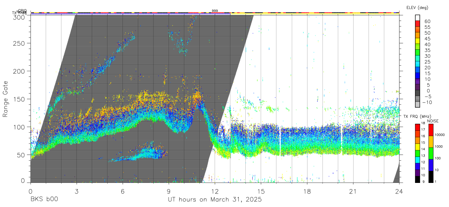
Task: Click the green NOISE swatch between 1000 and 100
Action: [x=431, y=153]
